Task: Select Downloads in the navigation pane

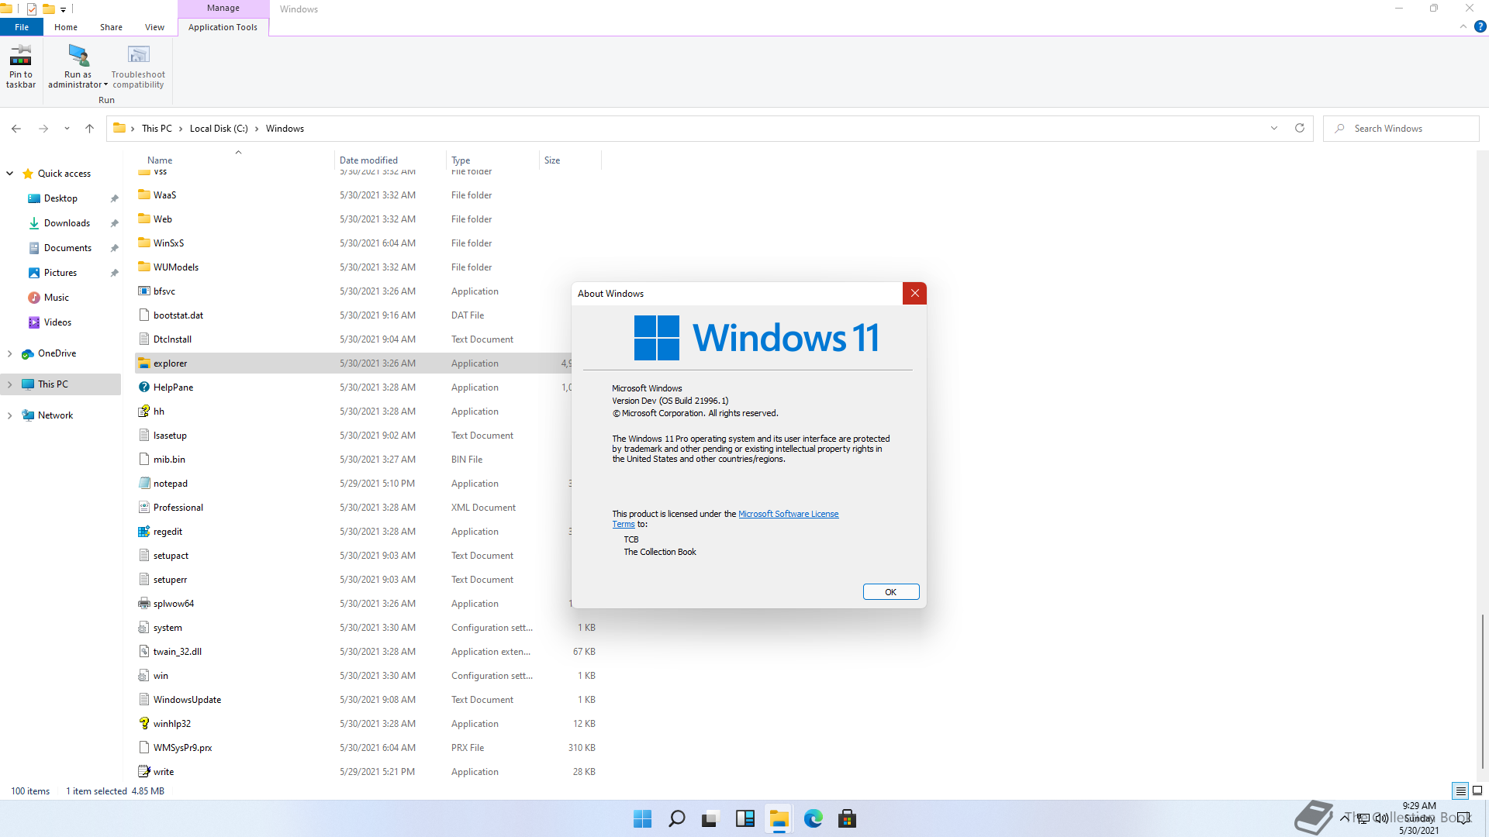Action: point(67,223)
